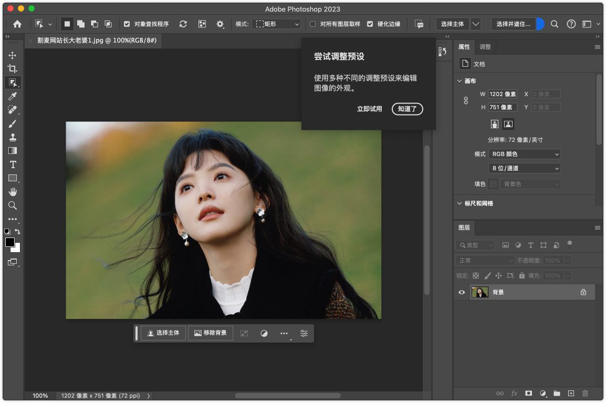Collapse the 画布 section
The height and width of the screenshot is (403, 606).
[x=459, y=81]
